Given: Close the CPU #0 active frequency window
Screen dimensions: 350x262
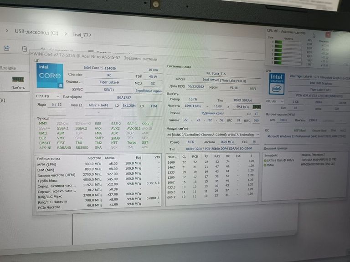Looking at the screenshot, I should click(328, 35).
